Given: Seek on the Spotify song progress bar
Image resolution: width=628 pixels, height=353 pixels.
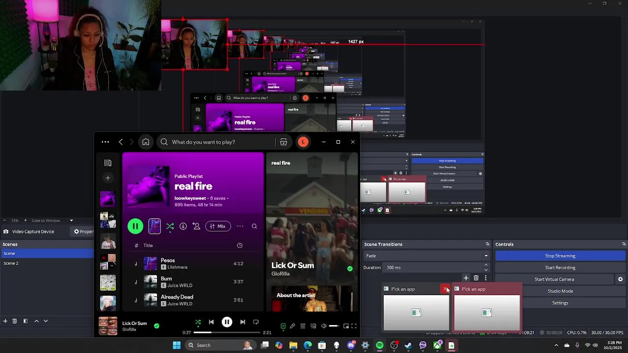Looking at the screenshot, I should point(227,332).
